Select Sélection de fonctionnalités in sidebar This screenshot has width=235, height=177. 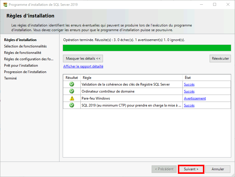coord(24,46)
